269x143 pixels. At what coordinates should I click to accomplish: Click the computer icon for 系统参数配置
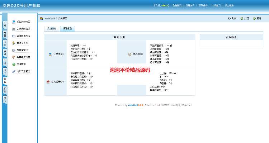pyautogui.click(x=14, y=22)
